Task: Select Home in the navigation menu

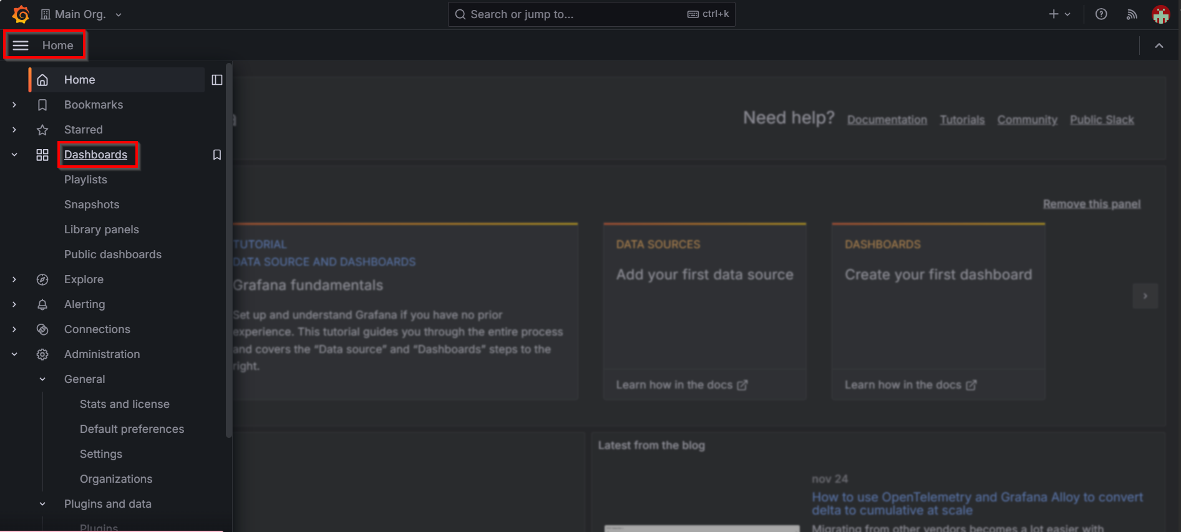Action: click(x=117, y=80)
